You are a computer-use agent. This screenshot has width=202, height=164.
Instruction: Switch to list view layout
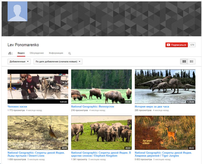pos(192,61)
